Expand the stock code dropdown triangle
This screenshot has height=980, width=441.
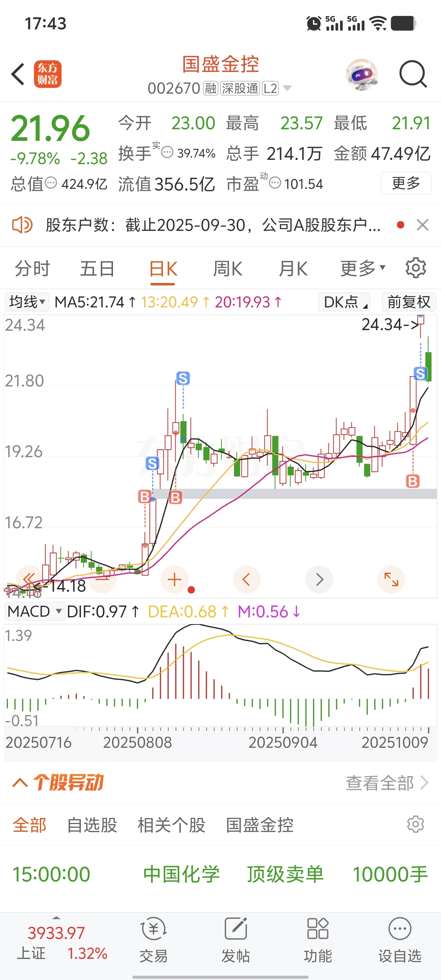288,88
